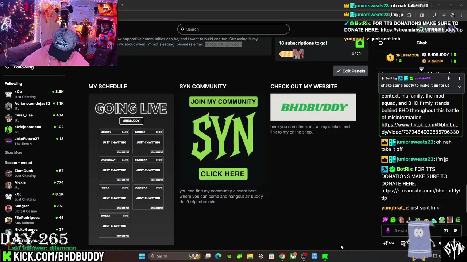
Task: Open Task View on the taskbar
Action: click(208, 256)
